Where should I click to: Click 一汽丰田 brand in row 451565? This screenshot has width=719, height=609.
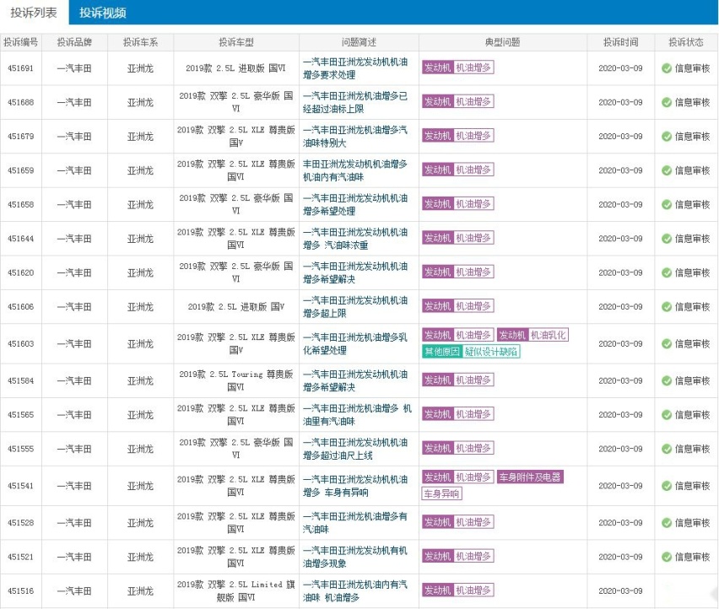tap(74, 415)
